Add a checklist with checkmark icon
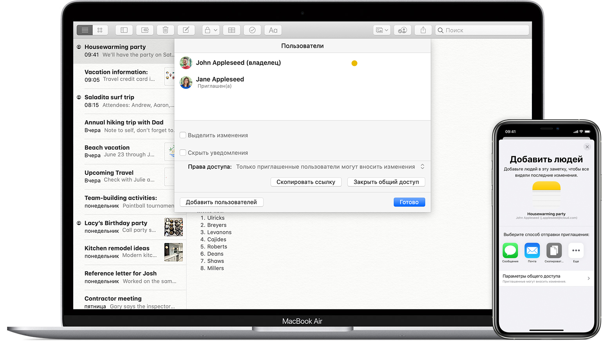 tap(252, 30)
